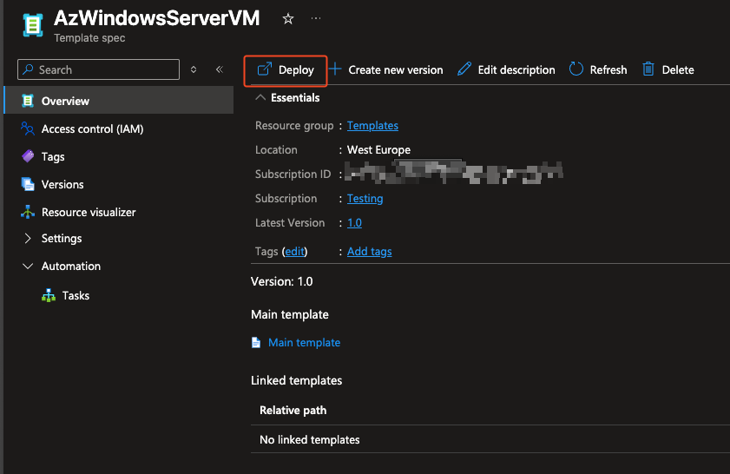Screen dimensions: 730x474
Task: Open the Overview menu item
Action: point(119,101)
